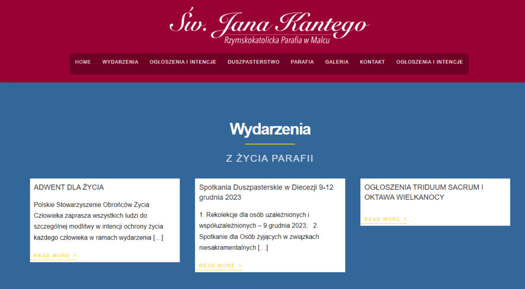
Task: Open OGŁOSZENIA TRIDUUM SACRUM post title
Action: pos(423,192)
